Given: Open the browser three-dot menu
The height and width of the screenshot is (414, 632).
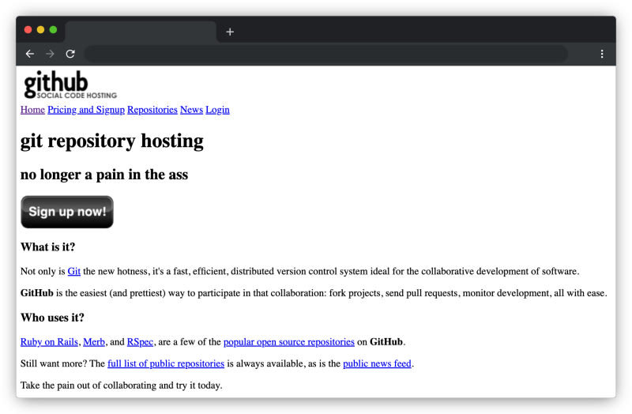Looking at the screenshot, I should [602, 54].
